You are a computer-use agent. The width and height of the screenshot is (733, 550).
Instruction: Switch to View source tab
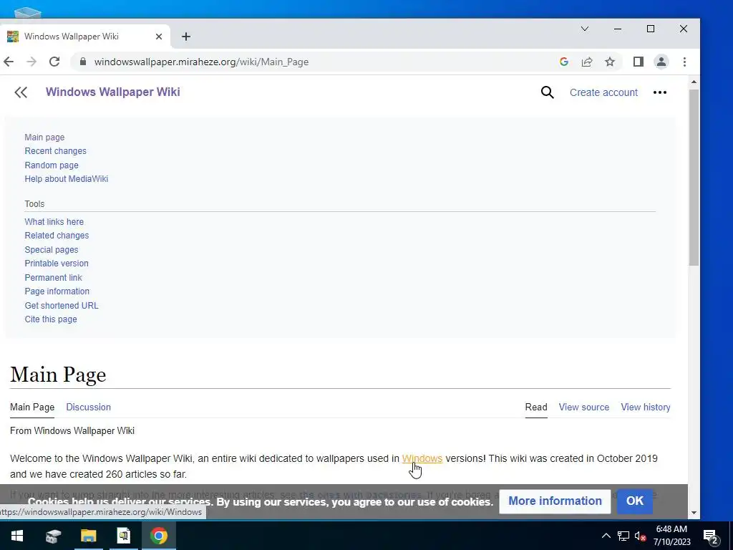[x=584, y=407]
